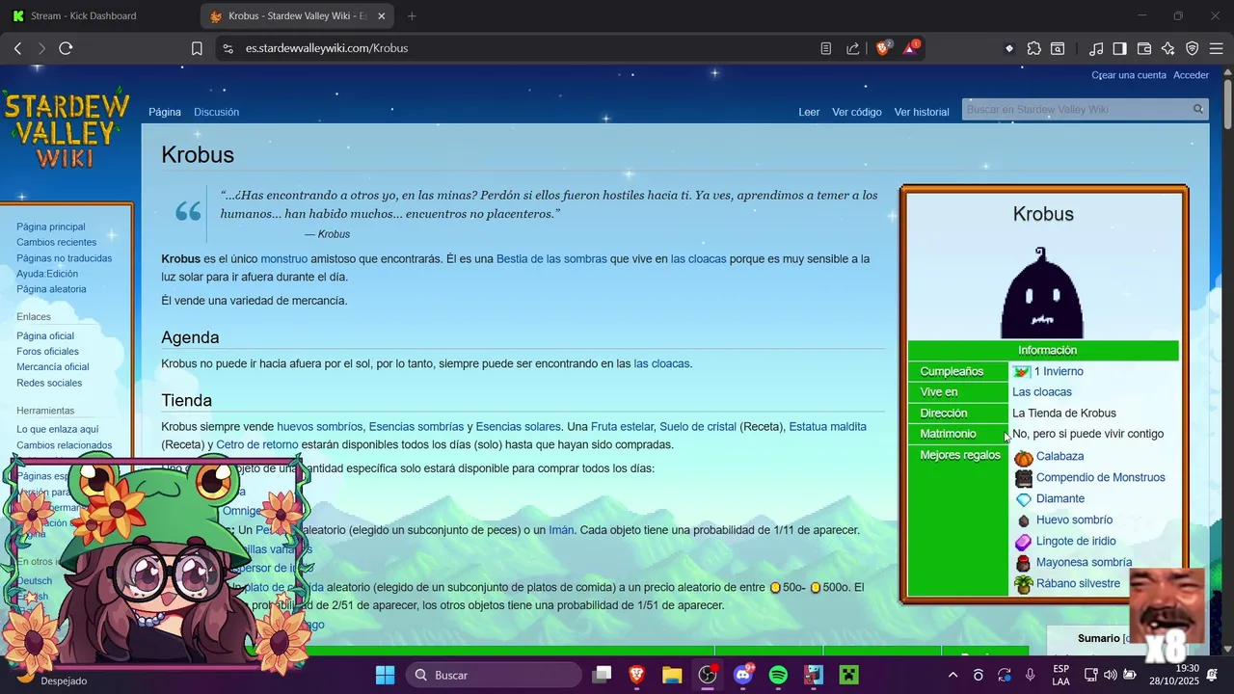Open Página aleatoria sidebar link
Image resolution: width=1234 pixels, height=694 pixels.
pos(51,289)
